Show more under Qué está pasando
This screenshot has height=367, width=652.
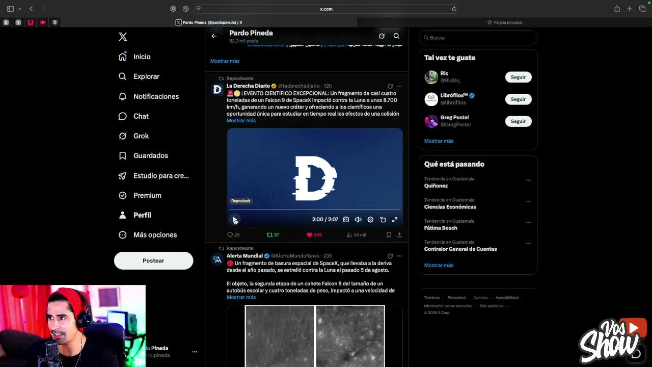point(439,266)
